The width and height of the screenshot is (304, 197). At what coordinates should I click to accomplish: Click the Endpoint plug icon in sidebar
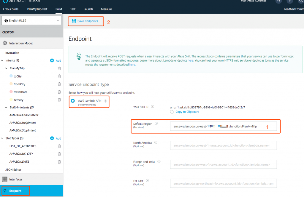tap(5, 190)
